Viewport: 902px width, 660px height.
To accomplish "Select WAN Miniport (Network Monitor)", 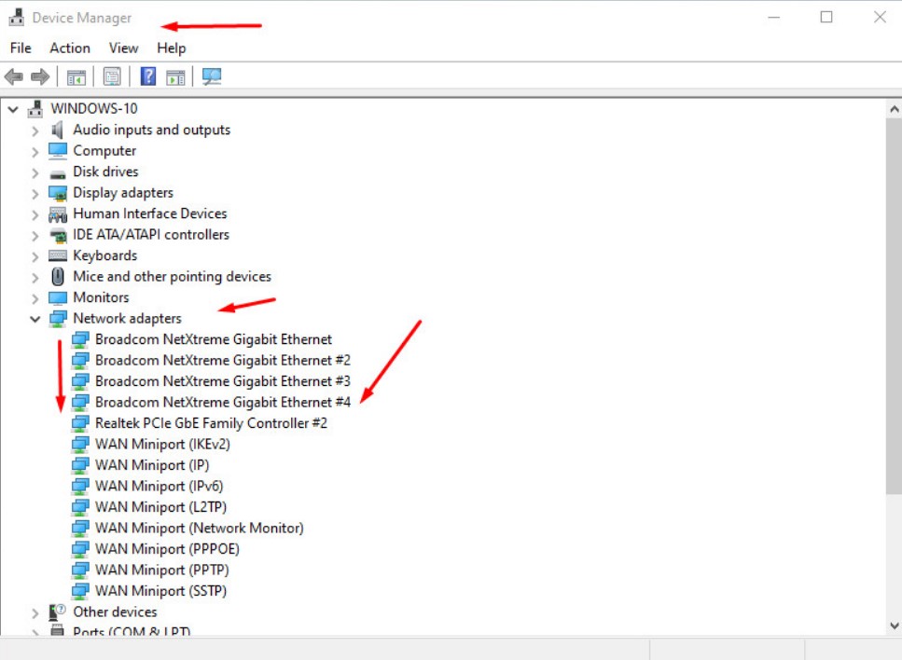I will click(x=199, y=528).
